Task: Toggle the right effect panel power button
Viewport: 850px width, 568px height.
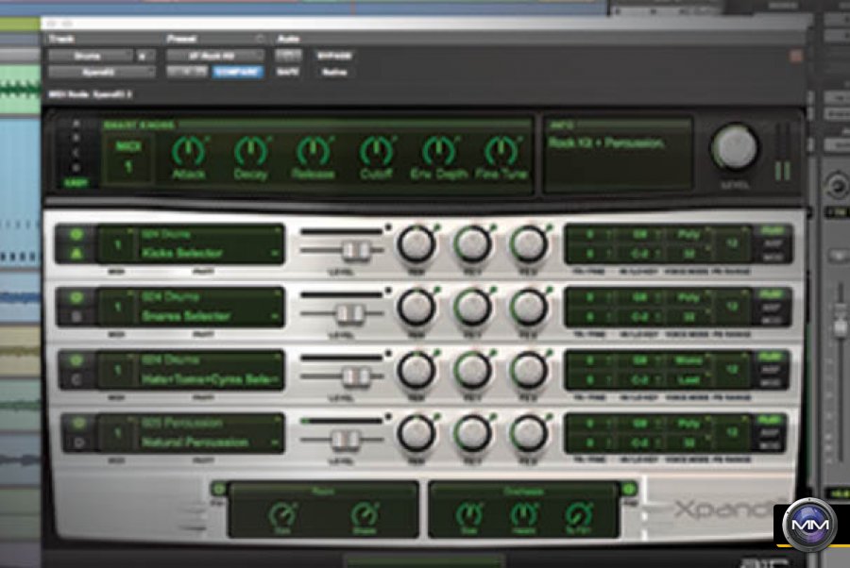Action: pos(629,489)
